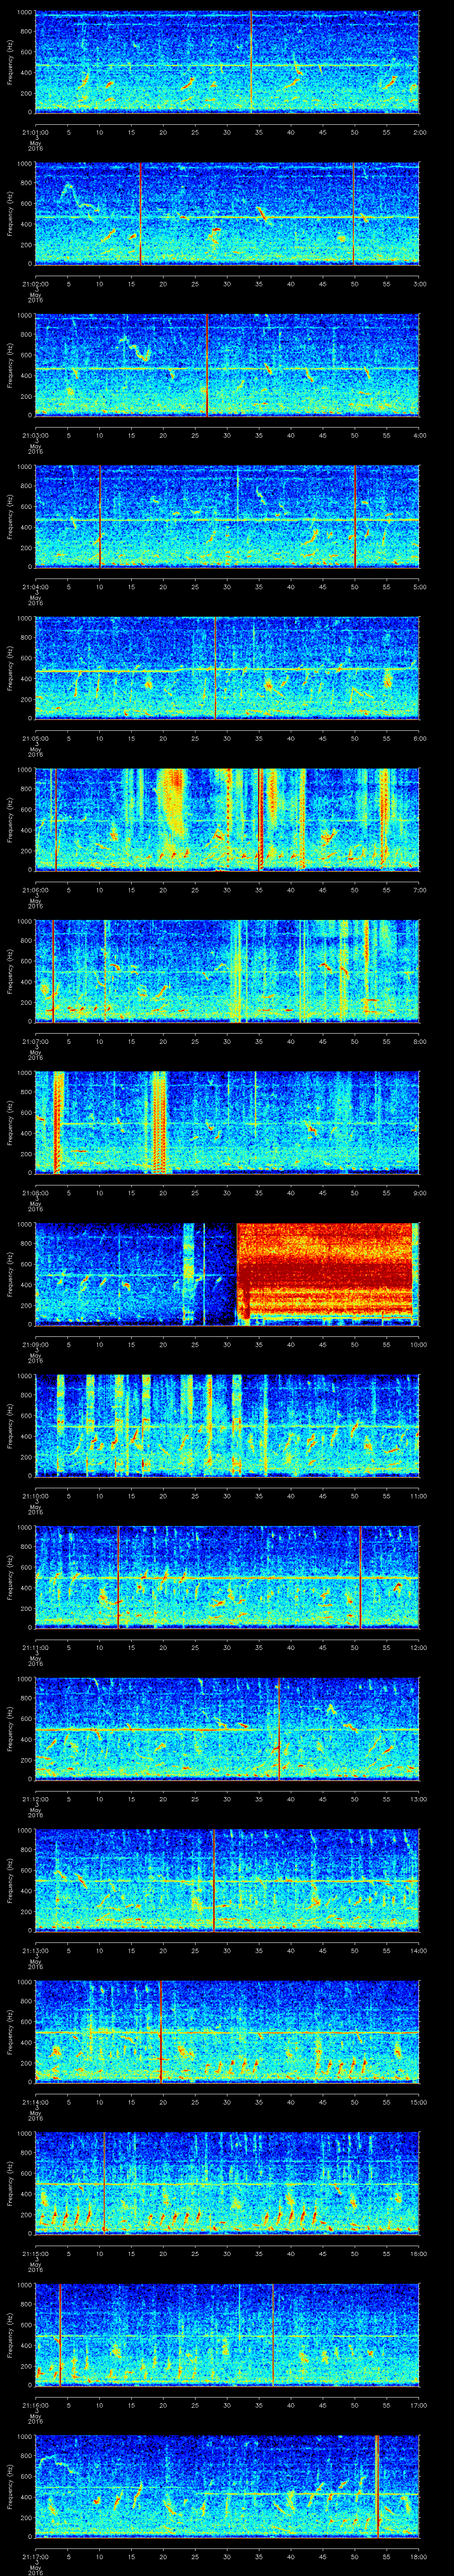Image resolution: width=454 pixels, height=2576 pixels.
Task: Choose the spectrogram panel starting at 21:12:00
Action: click(x=227, y=1728)
